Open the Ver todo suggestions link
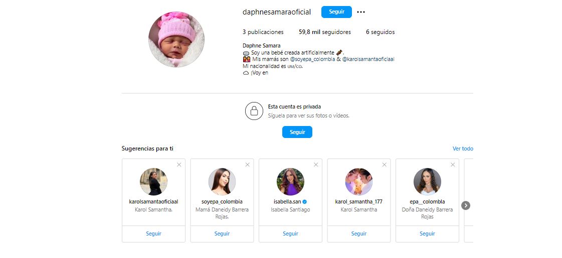 (x=463, y=148)
